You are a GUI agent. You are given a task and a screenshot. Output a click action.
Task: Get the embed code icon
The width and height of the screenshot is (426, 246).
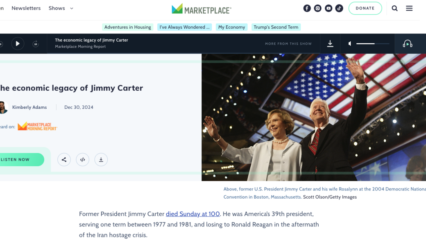click(83, 160)
